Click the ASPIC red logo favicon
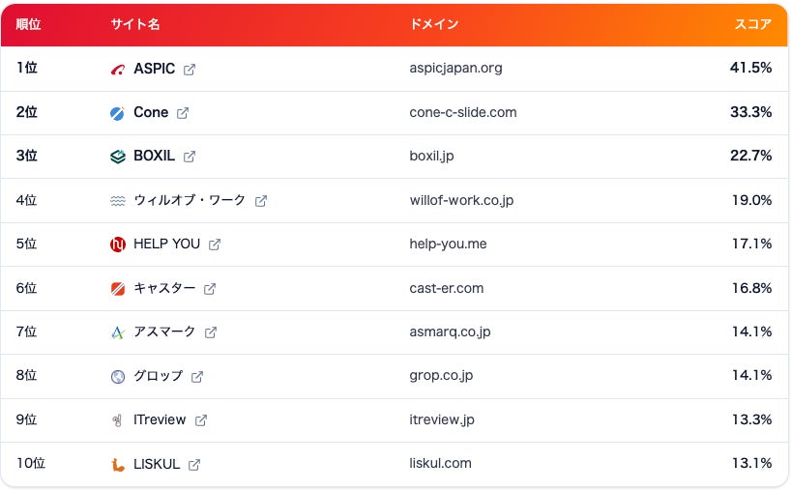The width and height of the screenshot is (791, 490). tap(118, 70)
